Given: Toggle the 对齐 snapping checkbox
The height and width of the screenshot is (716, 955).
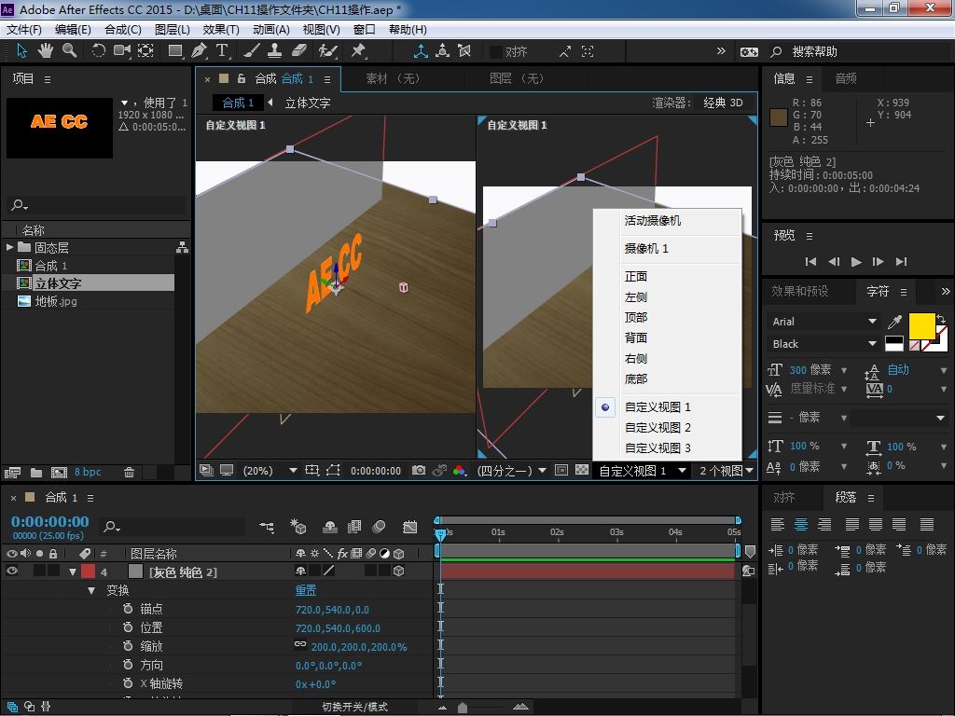Looking at the screenshot, I should 496,52.
